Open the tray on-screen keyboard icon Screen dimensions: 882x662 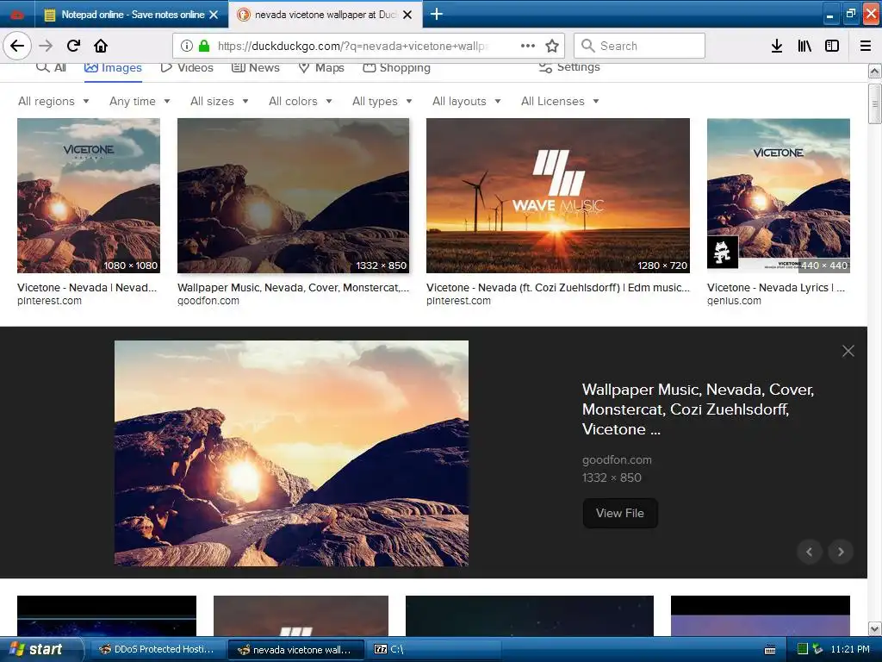771,650
